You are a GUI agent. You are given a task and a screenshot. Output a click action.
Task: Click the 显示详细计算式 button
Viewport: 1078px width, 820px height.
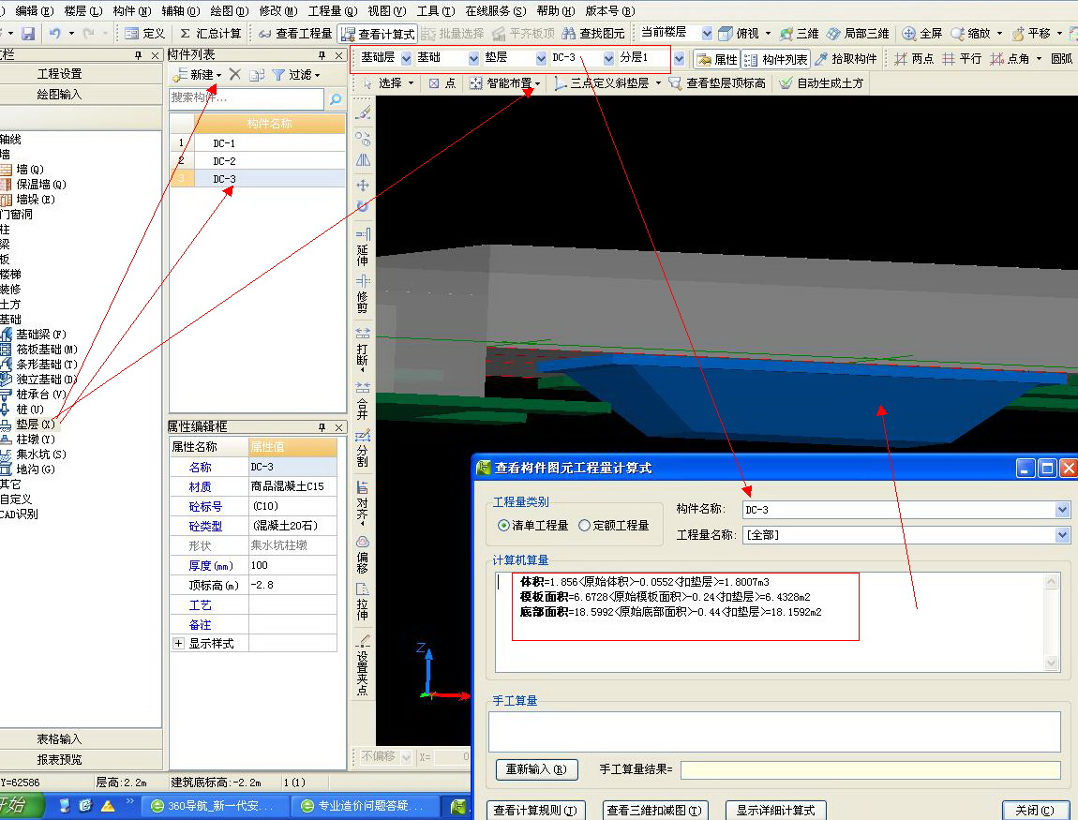(775, 810)
